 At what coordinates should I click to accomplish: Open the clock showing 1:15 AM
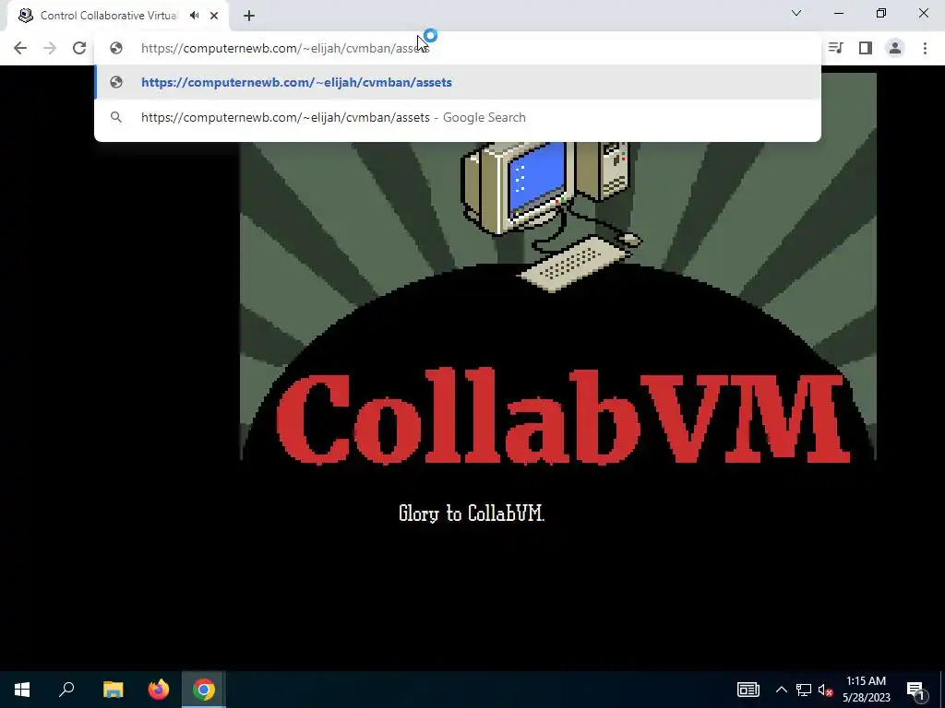tap(866, 690)
